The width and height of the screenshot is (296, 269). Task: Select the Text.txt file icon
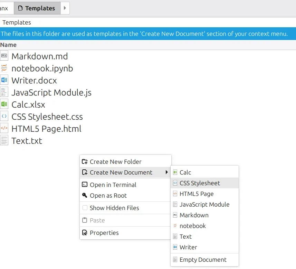[4, 141]
